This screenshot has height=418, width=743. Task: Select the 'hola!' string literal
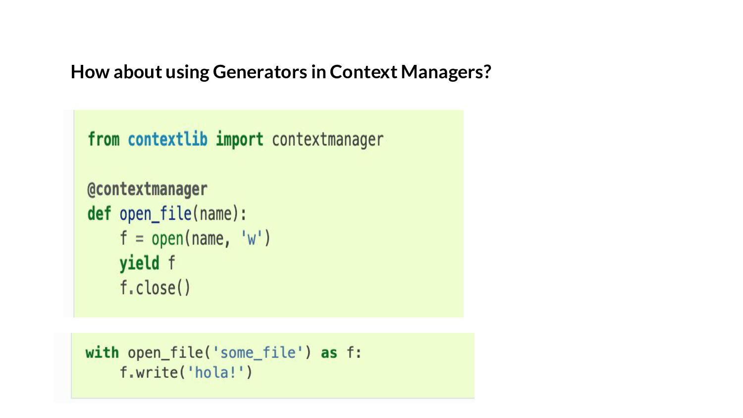pyautogui.click(x=215, y=372)
